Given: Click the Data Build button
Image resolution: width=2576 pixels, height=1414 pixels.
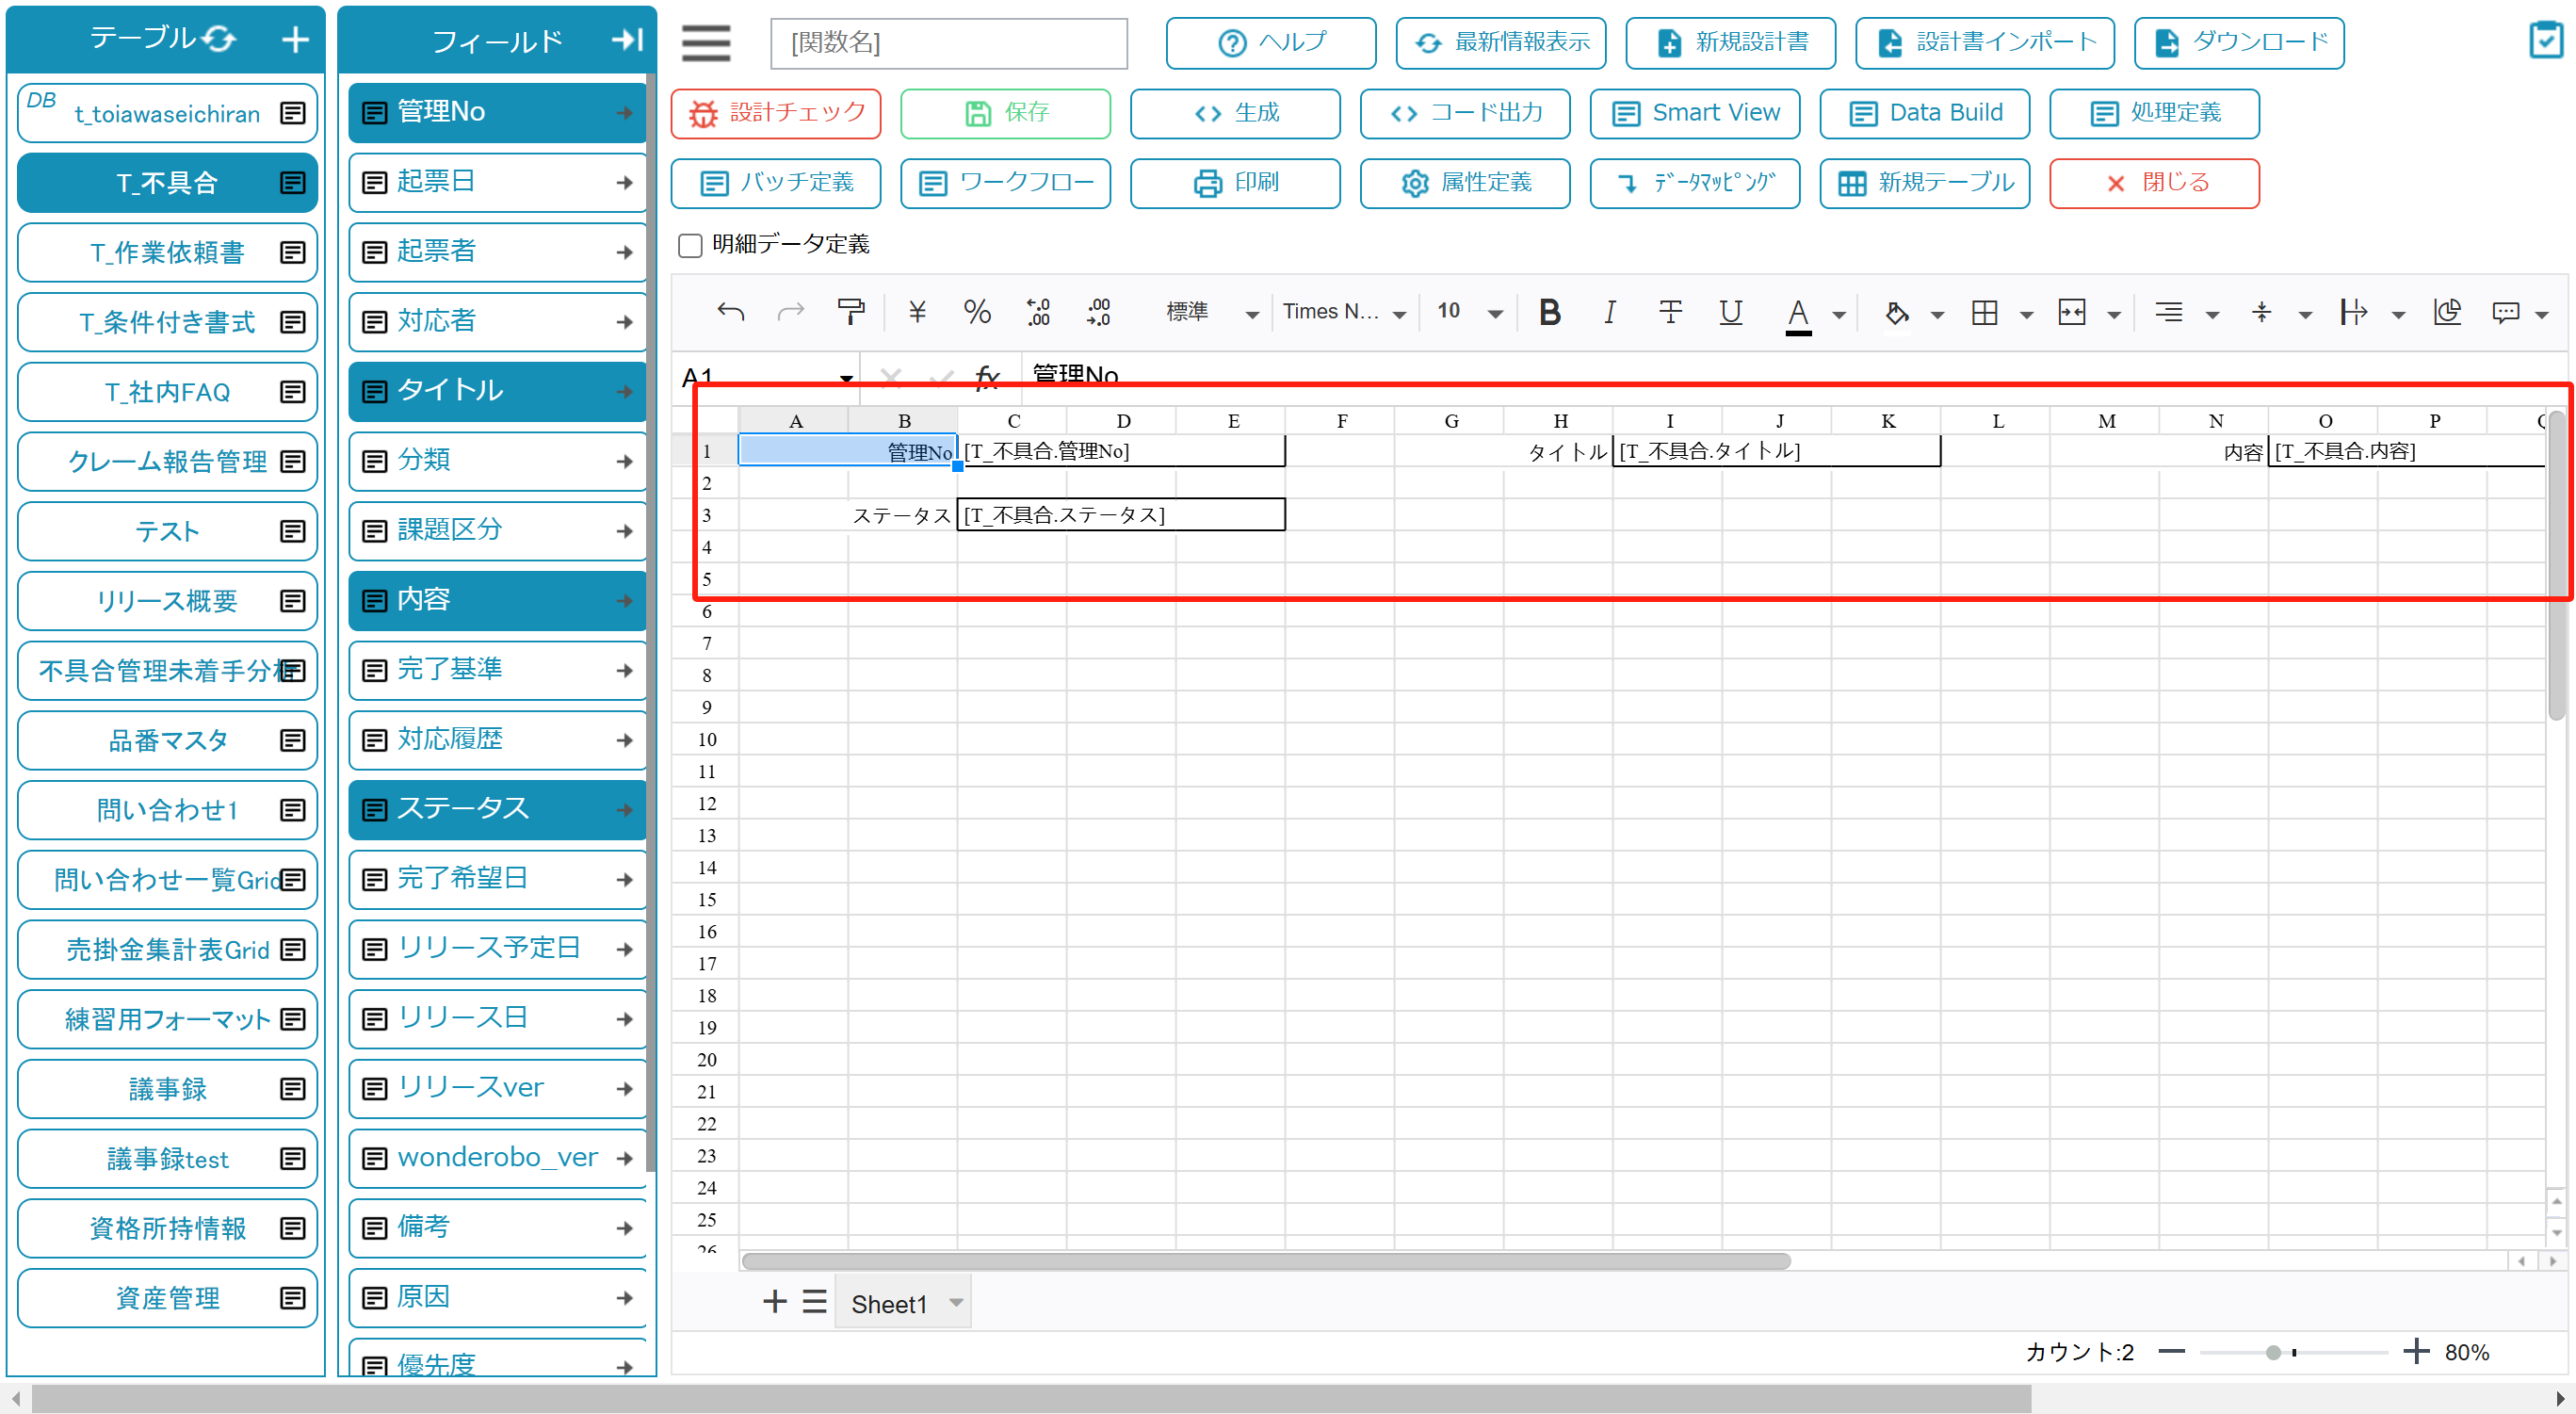Looking at the screenshot, I should [1925, 113].
